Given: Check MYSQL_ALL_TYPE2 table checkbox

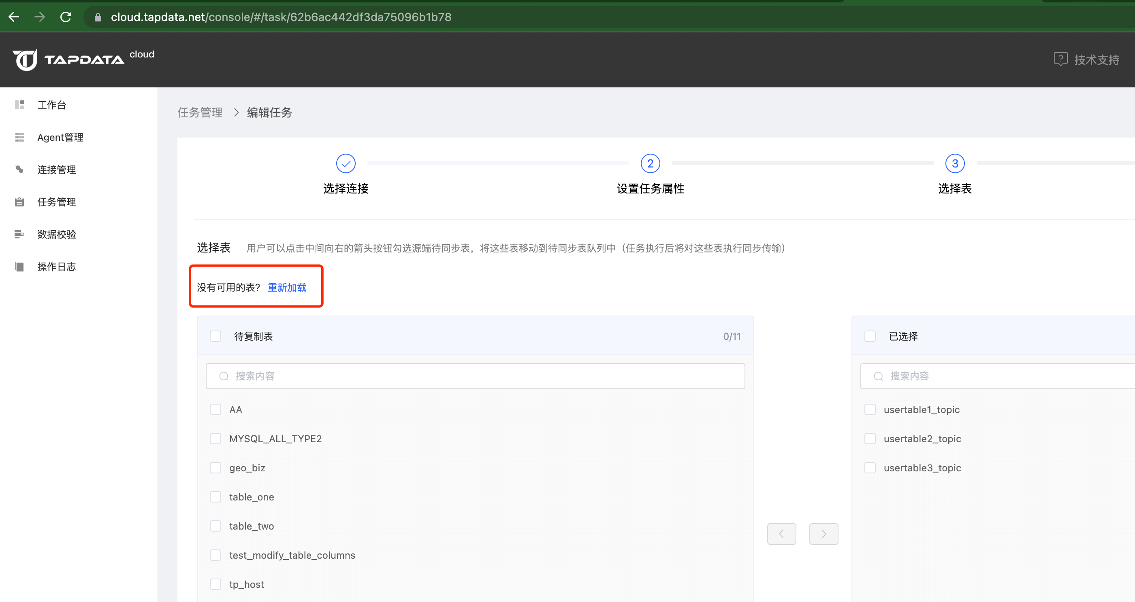Looking at the screenshot, I should (215, 439).
